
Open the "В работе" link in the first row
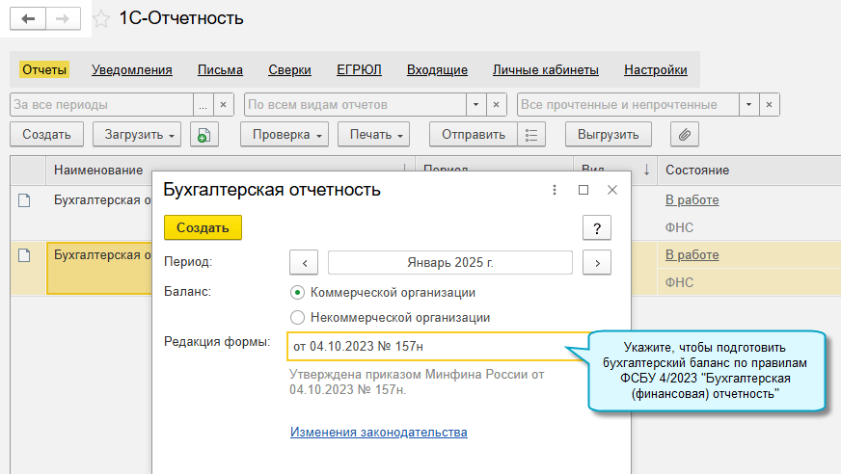tap(692, 199)
